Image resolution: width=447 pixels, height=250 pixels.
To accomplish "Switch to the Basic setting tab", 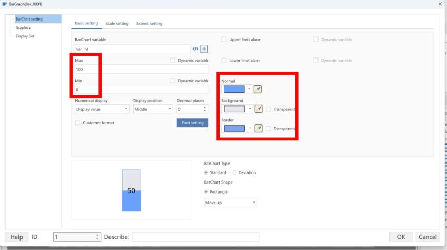I will tap(86, 23).
